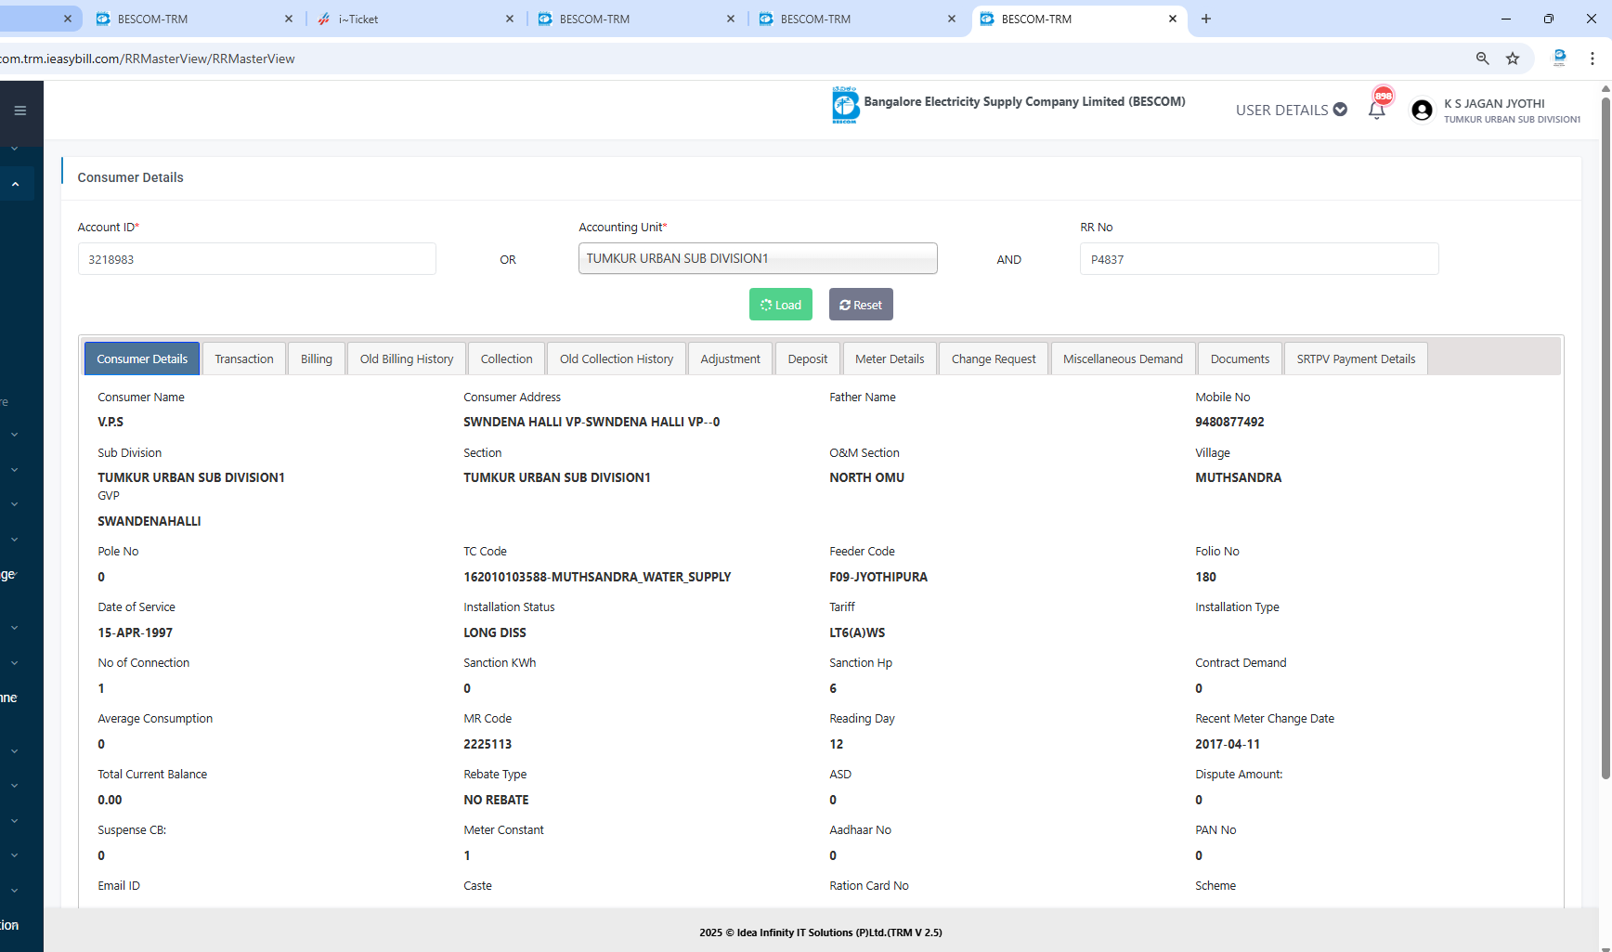
Task: Focus the RR No text field
Action: point(1258,259)
